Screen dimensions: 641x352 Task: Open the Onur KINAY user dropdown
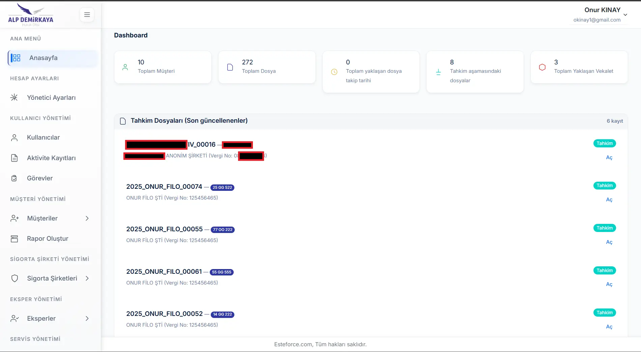[x=600, y=14]
